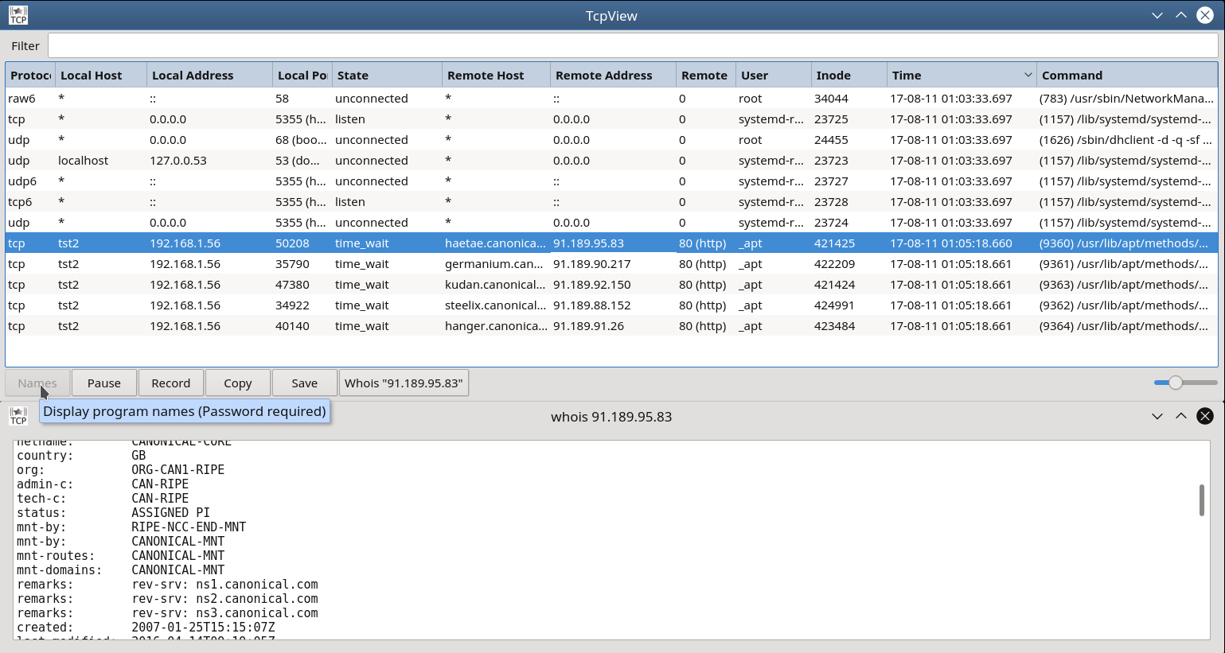This screenshot has height=653, width=1225.
Task: Click into the Filter input field
Action: pos(633,45)
